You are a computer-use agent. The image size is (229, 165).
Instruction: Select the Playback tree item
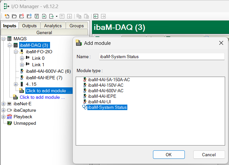pos(23,117)
